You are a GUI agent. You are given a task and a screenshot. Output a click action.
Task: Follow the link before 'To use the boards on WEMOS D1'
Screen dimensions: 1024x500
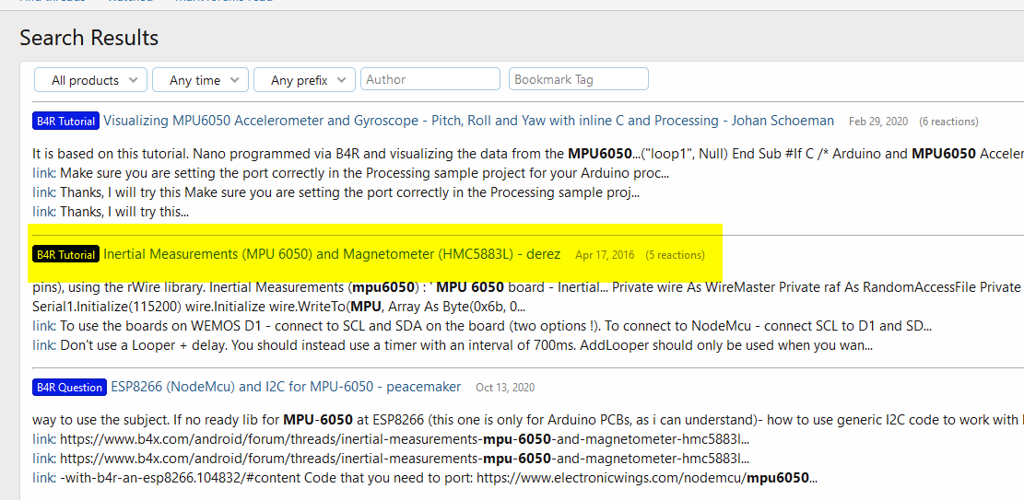pos(43,326)
